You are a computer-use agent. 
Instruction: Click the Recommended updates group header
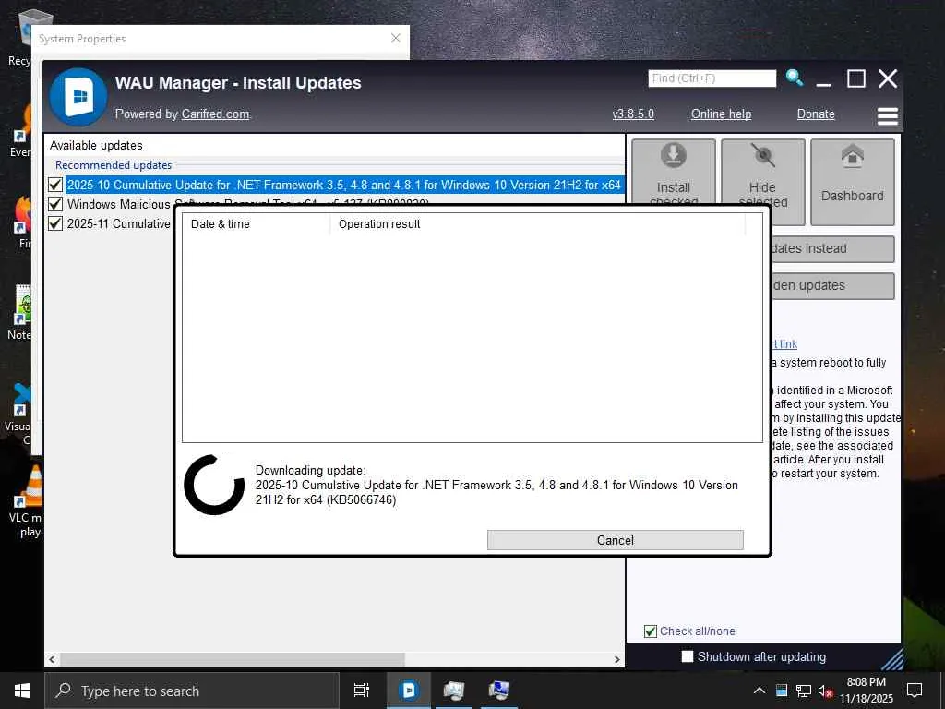point(114,165)
